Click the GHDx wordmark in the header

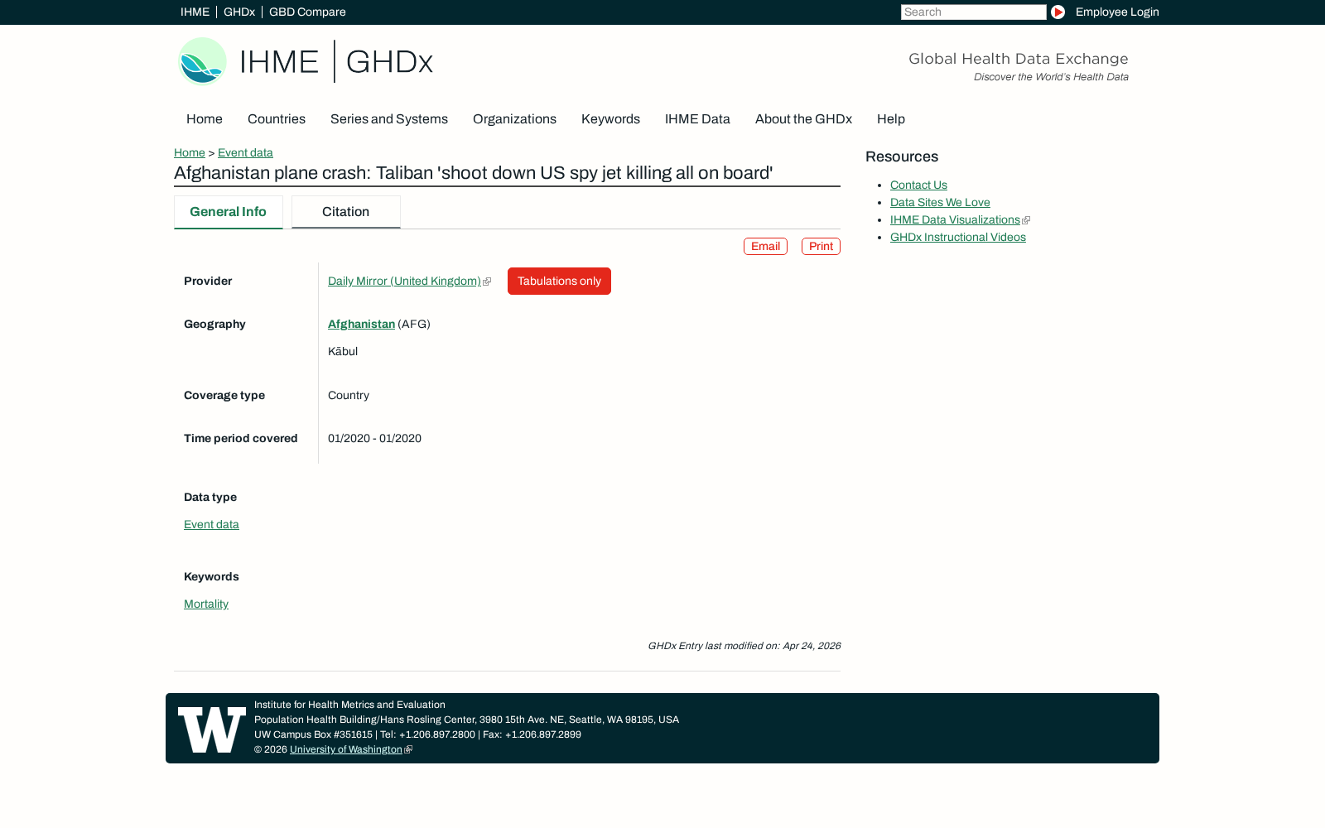[389, 62]
